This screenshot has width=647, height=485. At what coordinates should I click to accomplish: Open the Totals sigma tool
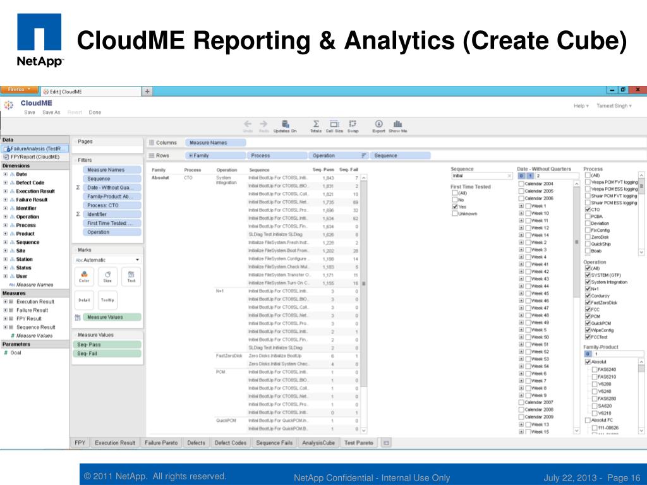[x=316, y=124]
